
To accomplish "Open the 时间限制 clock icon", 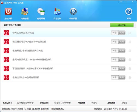I will coord(41,11).
